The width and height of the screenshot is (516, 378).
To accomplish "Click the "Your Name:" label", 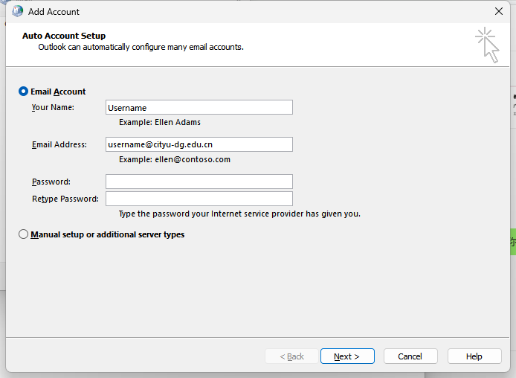I will pos(53,107).
